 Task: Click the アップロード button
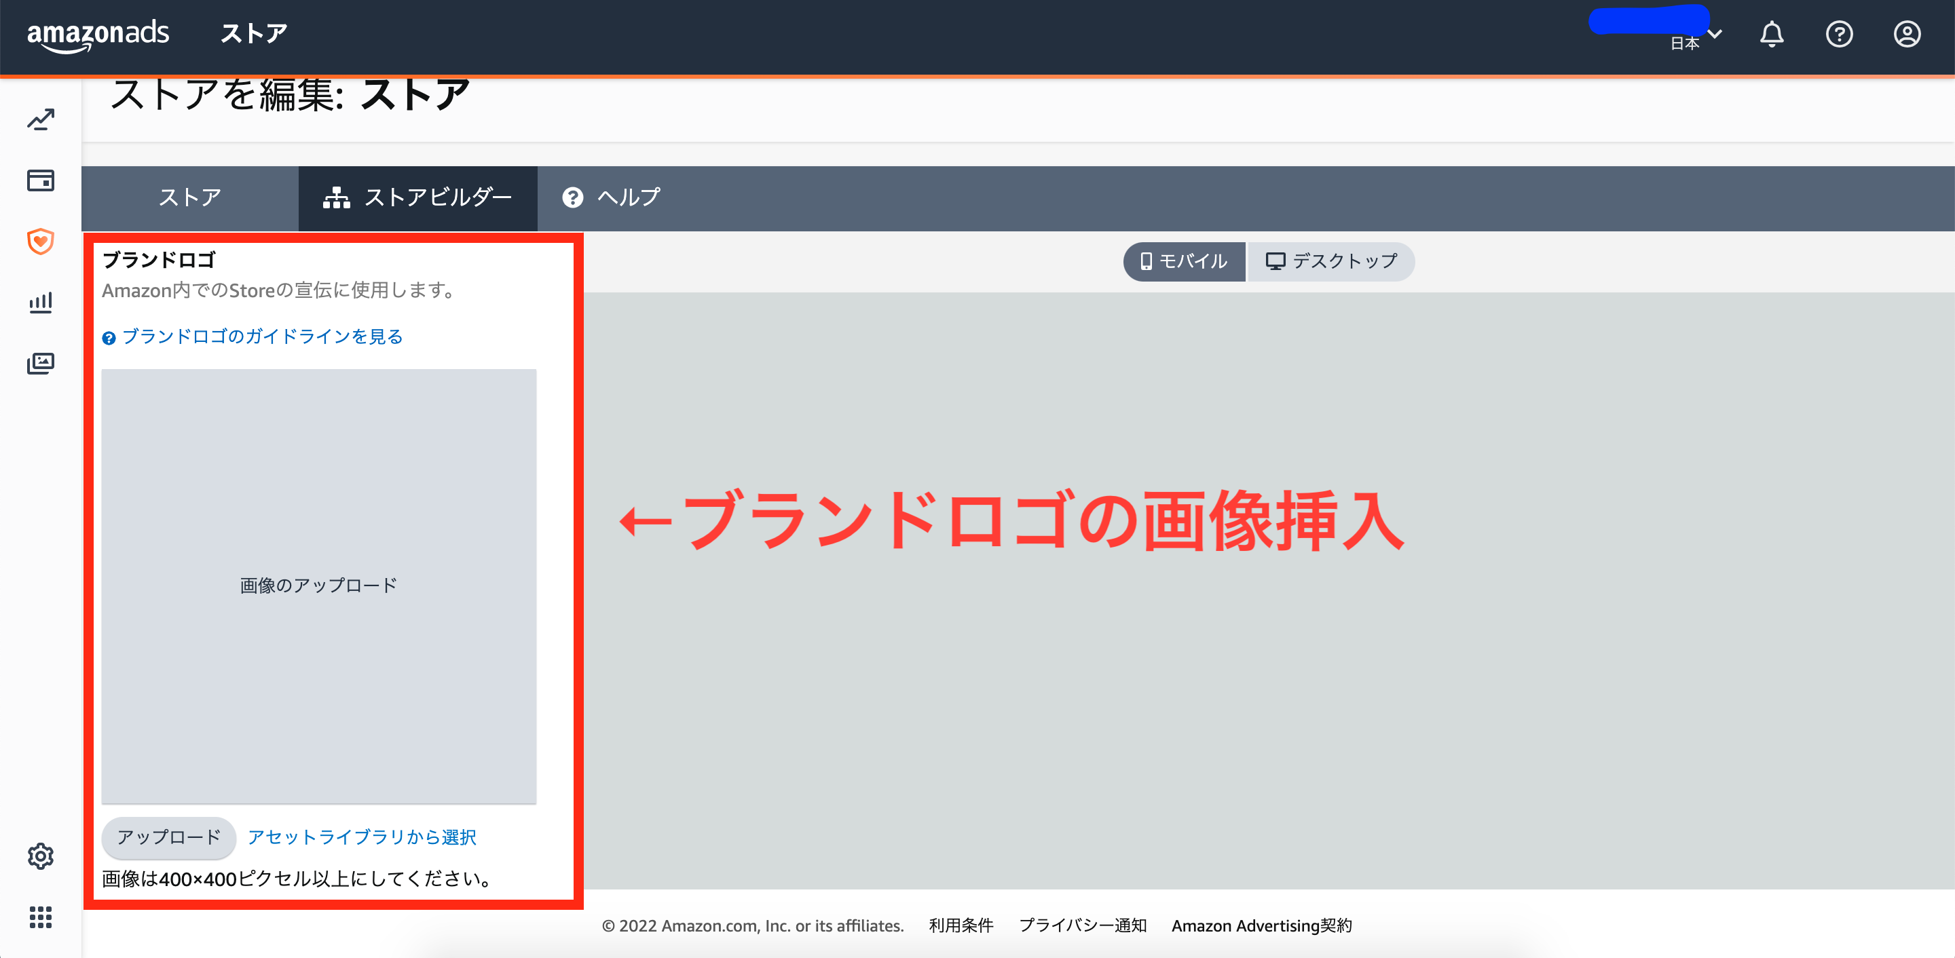[x=168, y=837]
